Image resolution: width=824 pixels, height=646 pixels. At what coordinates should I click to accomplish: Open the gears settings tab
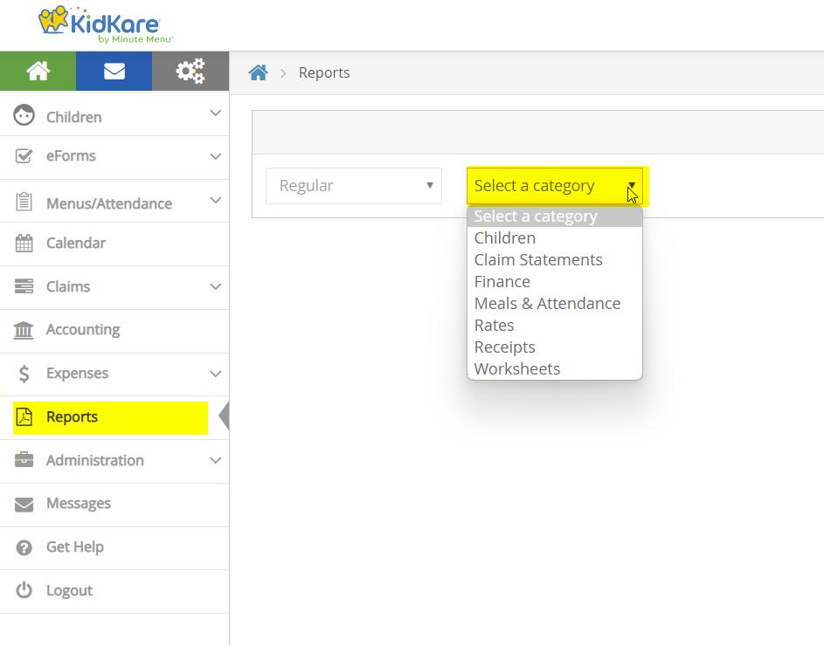[190, 72]
